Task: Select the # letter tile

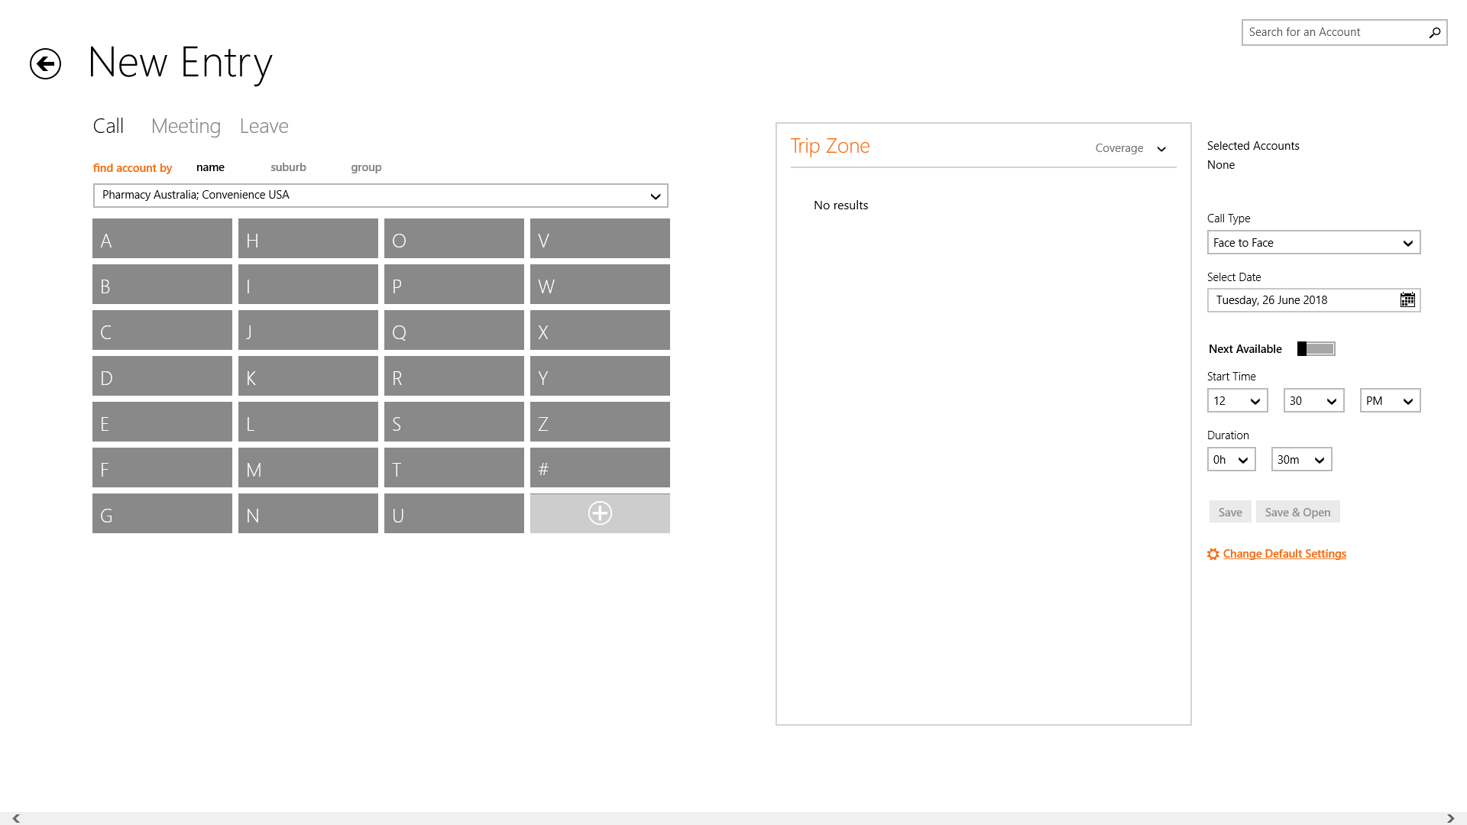Action: pos(600,468)
